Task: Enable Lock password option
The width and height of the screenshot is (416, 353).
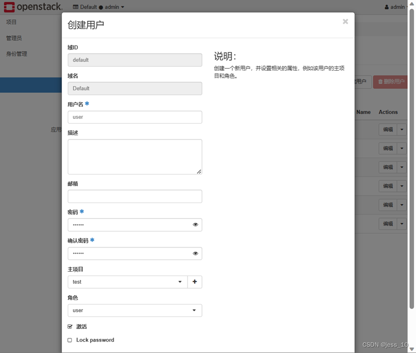Action: (x=70, y=340)
